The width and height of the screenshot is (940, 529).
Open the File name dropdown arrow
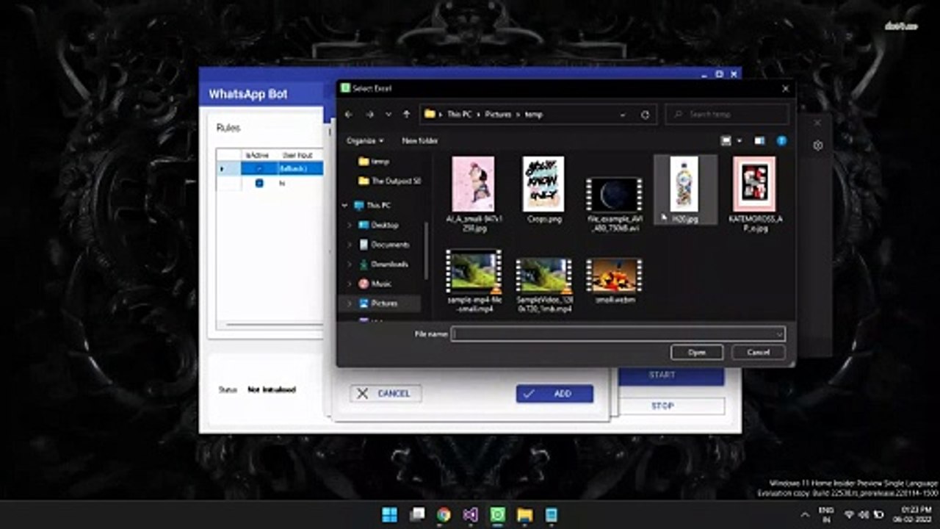click(779, 334)
